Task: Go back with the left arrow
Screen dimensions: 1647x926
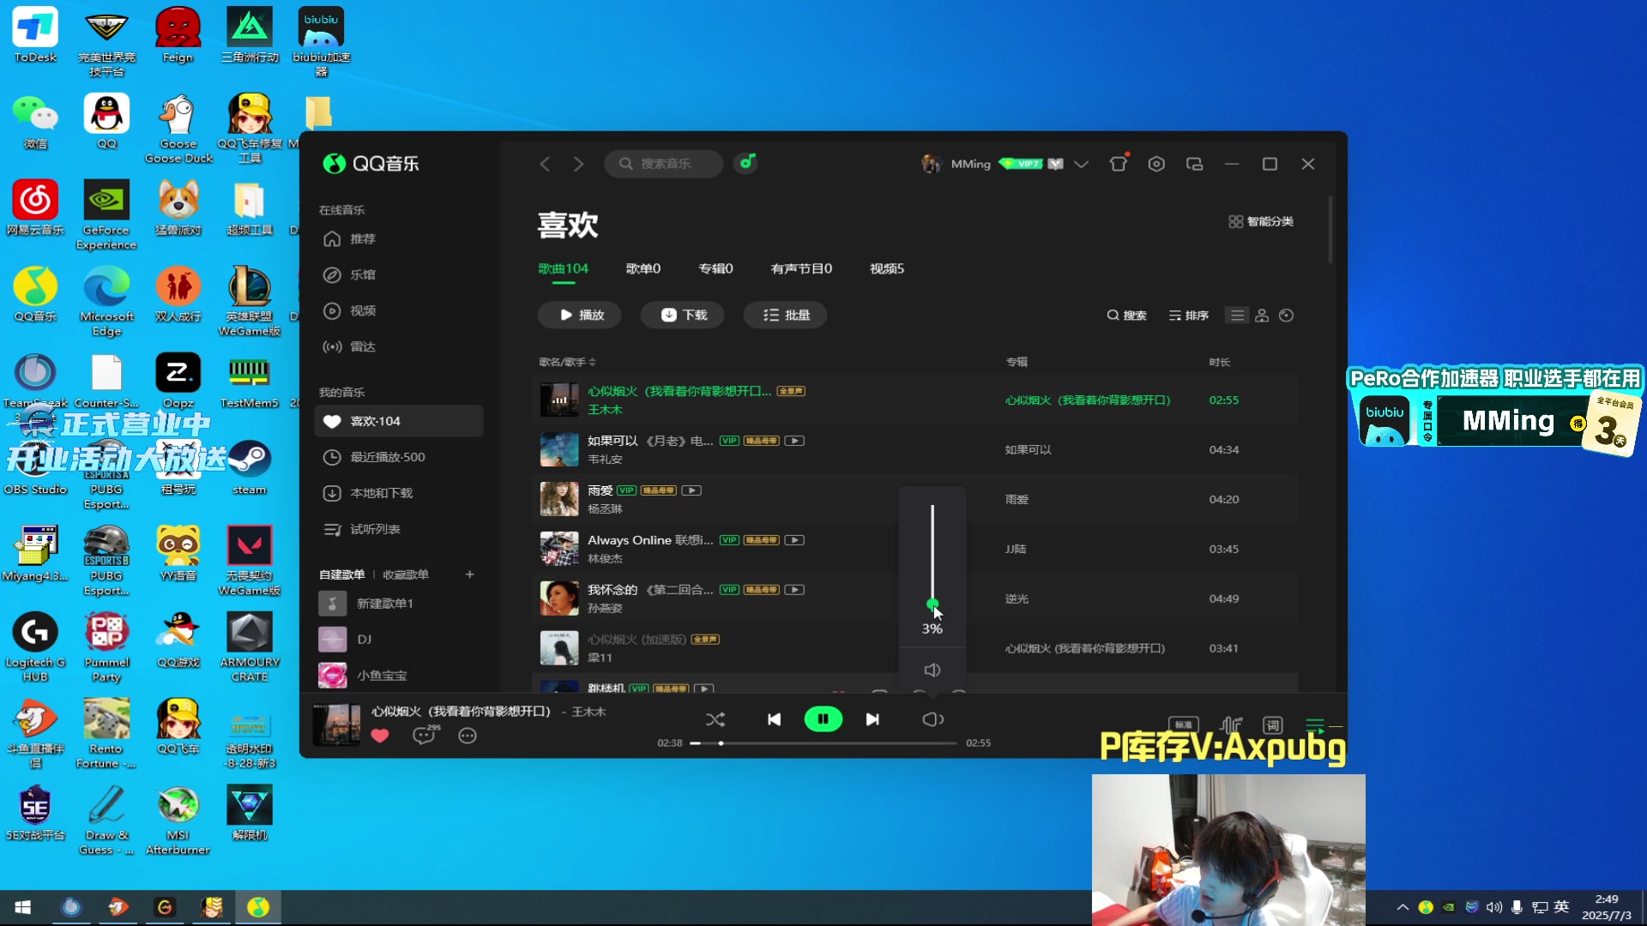Action: 545,164
